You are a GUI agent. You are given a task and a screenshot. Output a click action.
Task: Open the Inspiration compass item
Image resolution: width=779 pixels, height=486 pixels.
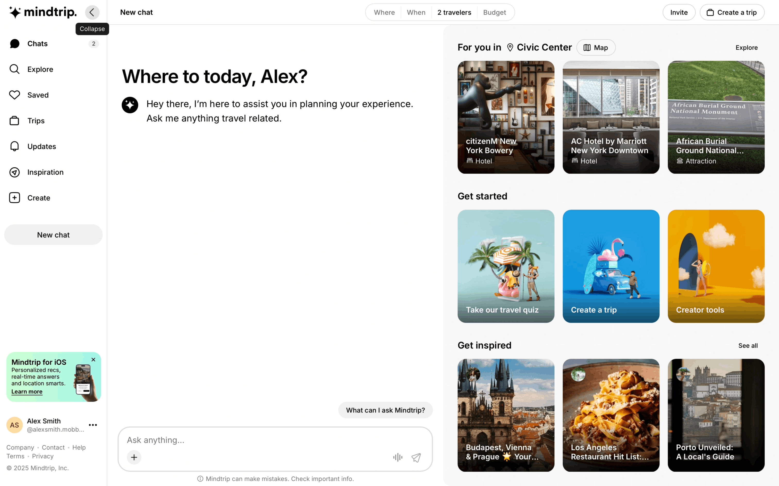pos(14,172)
